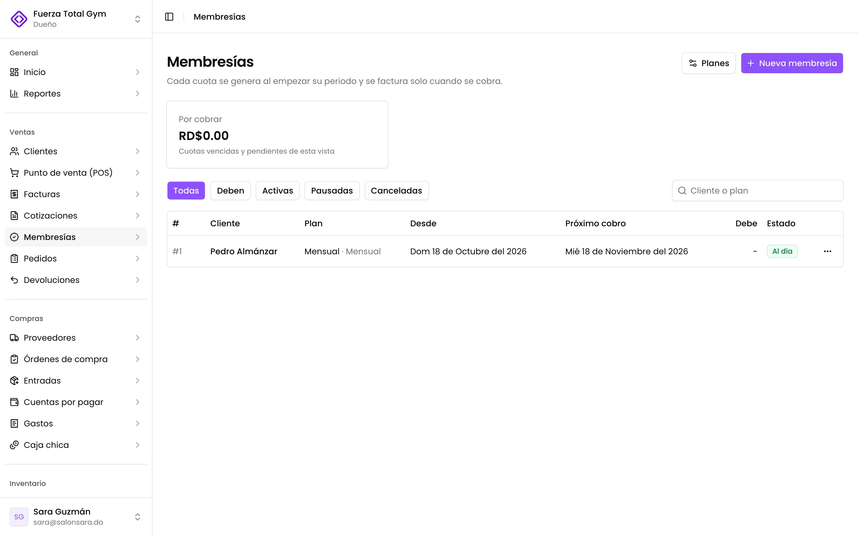Open the Planes settings button

click(708, 63)
